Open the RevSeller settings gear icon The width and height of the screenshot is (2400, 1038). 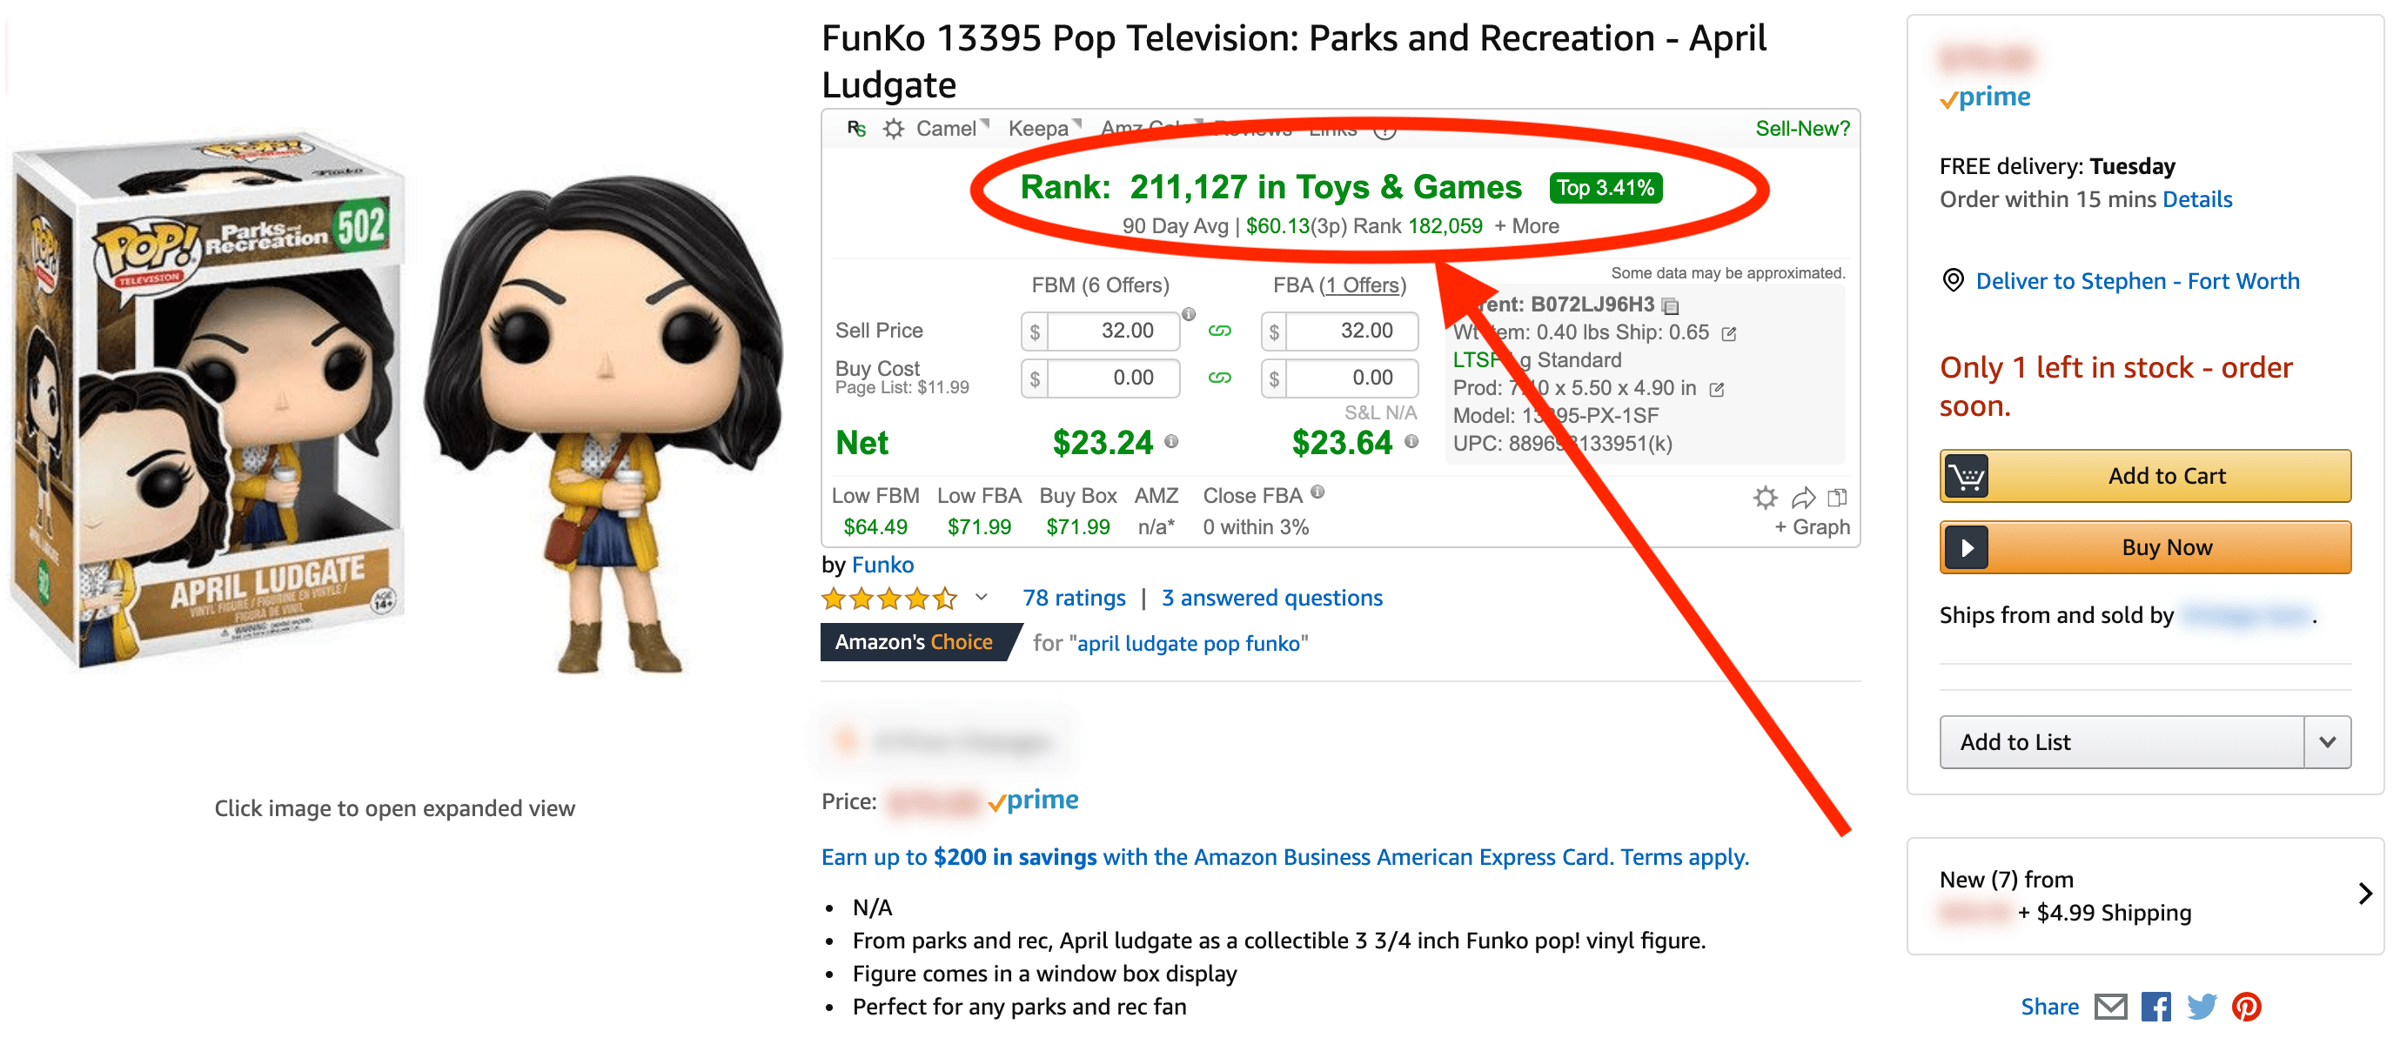[893, 130]
